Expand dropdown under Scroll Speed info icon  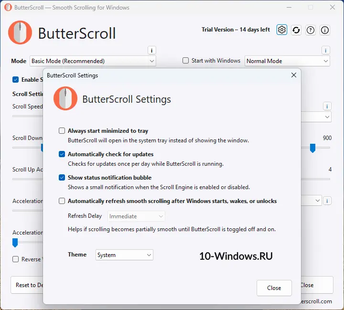coord(327,117)
